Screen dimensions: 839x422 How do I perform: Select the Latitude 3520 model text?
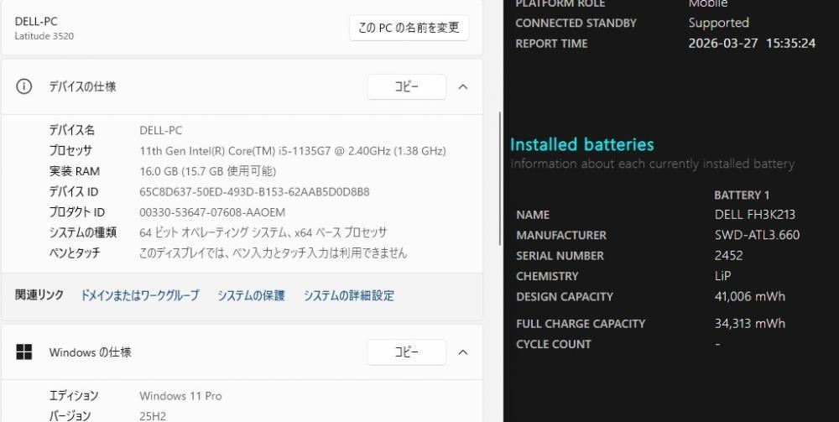point(44,36)
